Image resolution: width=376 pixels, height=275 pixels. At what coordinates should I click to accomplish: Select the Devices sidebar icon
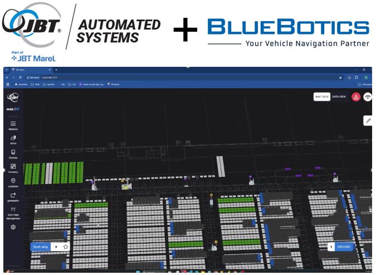(13, 151)
